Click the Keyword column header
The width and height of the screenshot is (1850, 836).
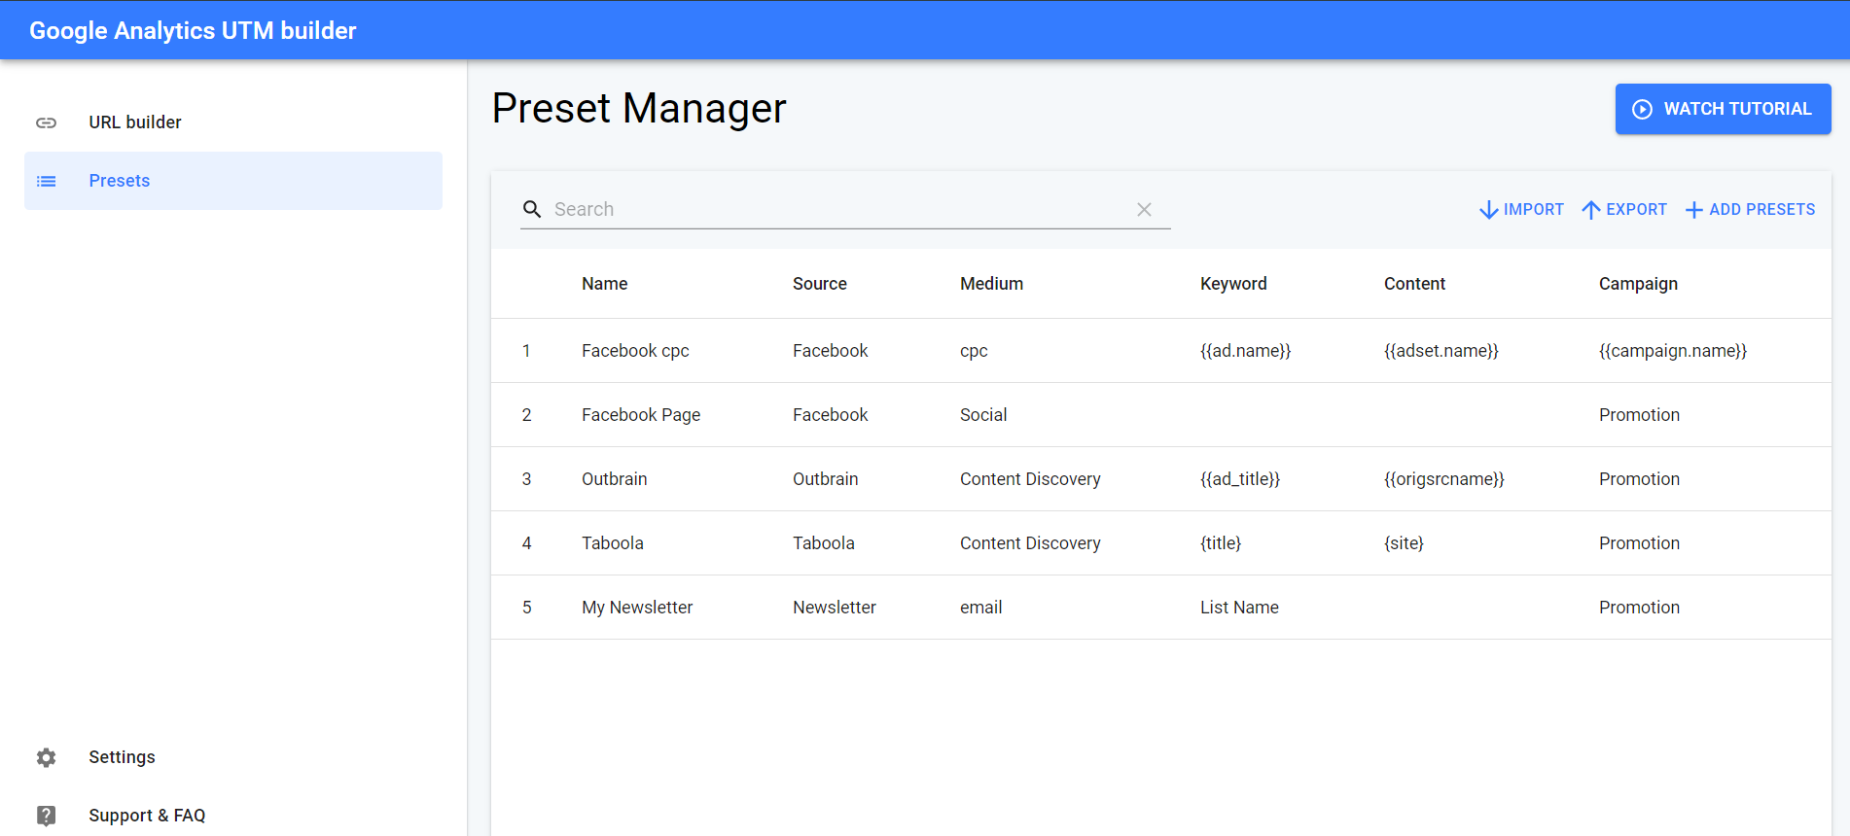click(x=1233, y=284)
